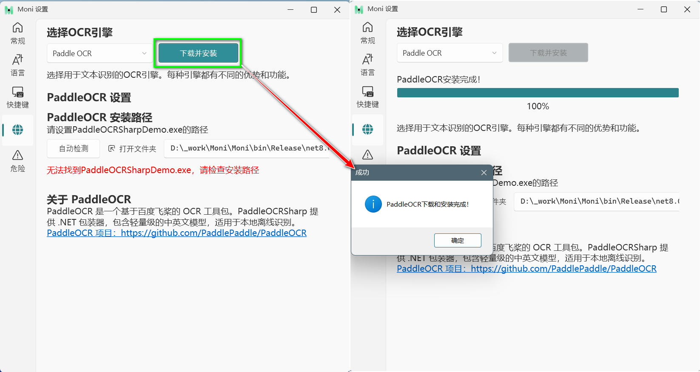Screen dimensions: 700x372
Task: Click the highlighted 下载并安装 button
Action: click(x=198, y=54)
